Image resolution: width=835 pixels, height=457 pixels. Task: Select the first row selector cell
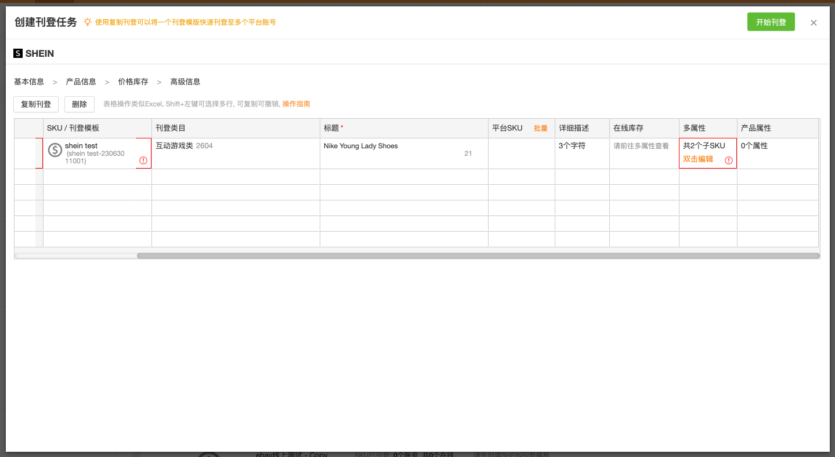(x=25, y=153)
